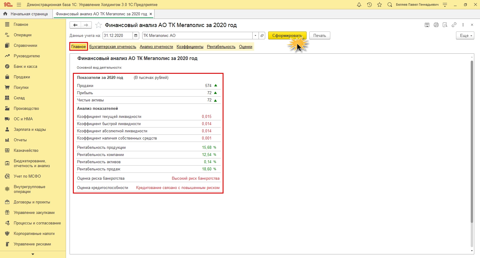
Task: Click user name Беляев Павел Геннадьевич
Action: [417, 5]
